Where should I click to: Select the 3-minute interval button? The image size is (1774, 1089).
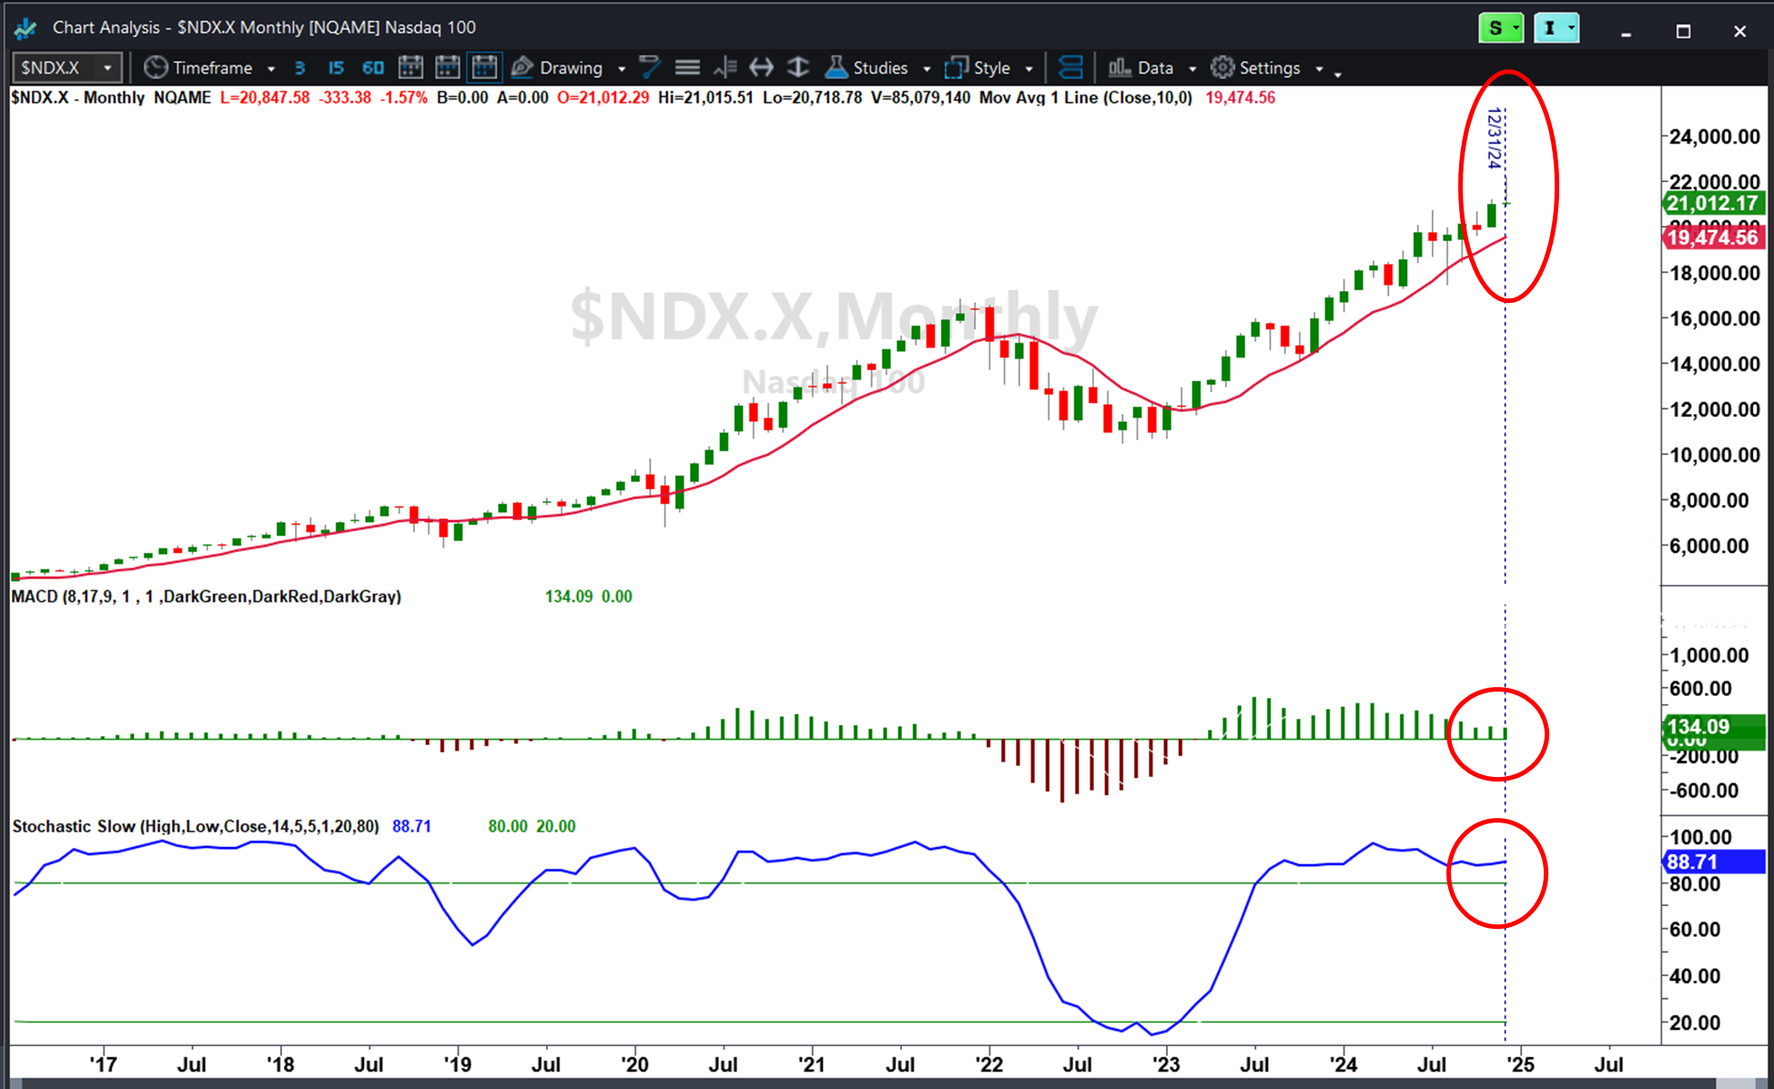coord(299,67)
